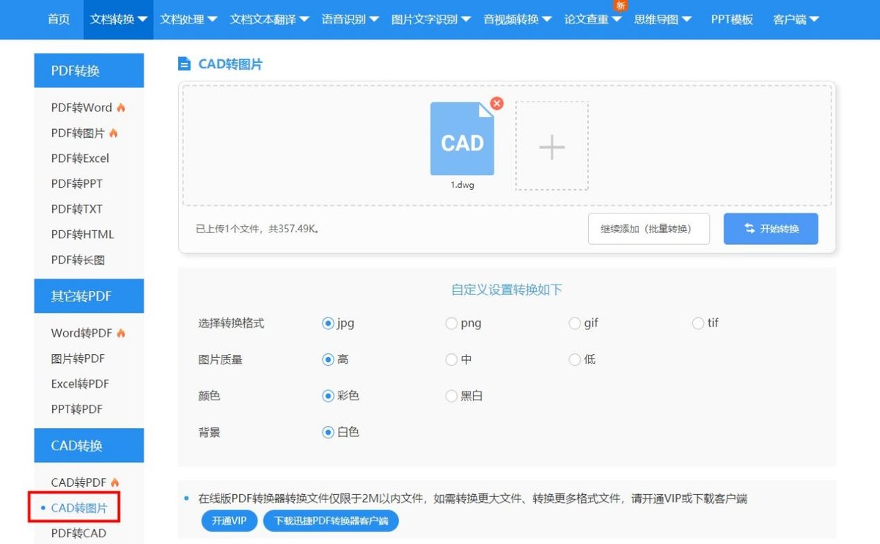Screen dimensions: 880x544
Task: Expand the 思维导图 dropdown menu
Action: pos(663,20)
